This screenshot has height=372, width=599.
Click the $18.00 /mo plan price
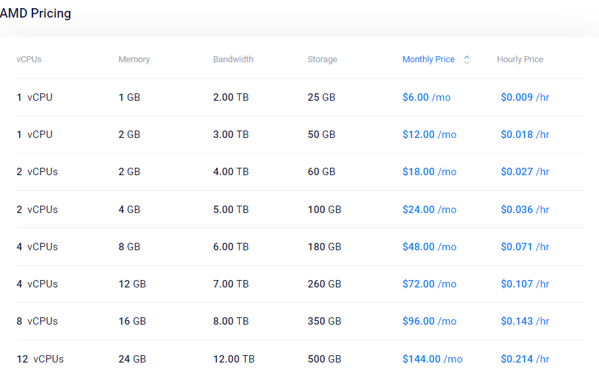[429, 172]
